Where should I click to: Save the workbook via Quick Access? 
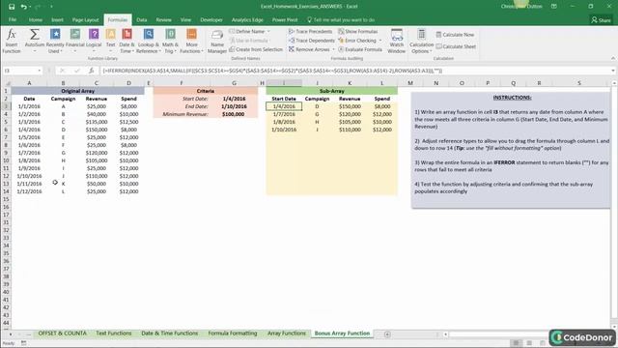click(x=12, y=7)
